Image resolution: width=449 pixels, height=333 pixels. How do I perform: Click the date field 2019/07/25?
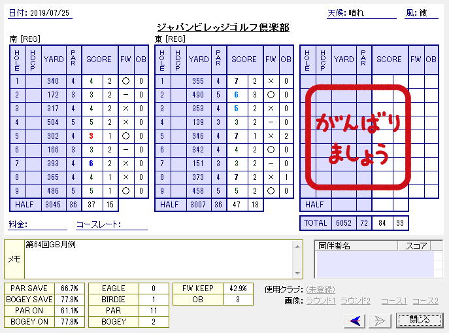[50, 13]
